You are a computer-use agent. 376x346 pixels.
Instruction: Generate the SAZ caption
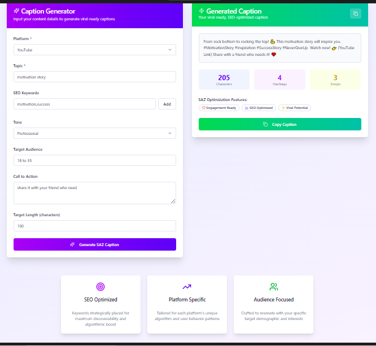(95, 244)
